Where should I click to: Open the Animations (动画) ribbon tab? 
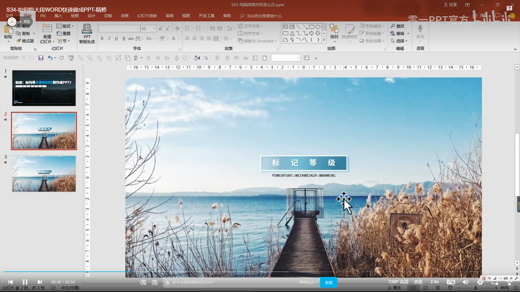(x=125, y=16)
